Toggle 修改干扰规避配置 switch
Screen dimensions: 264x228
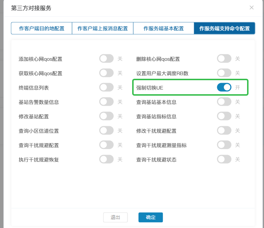[224, 131]
